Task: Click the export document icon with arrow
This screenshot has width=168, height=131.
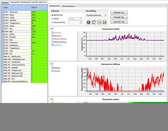Action: [99, 22]
